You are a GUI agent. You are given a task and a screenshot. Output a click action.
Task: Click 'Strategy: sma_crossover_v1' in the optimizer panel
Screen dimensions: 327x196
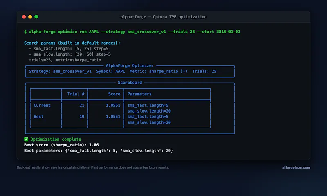(60, 71)
